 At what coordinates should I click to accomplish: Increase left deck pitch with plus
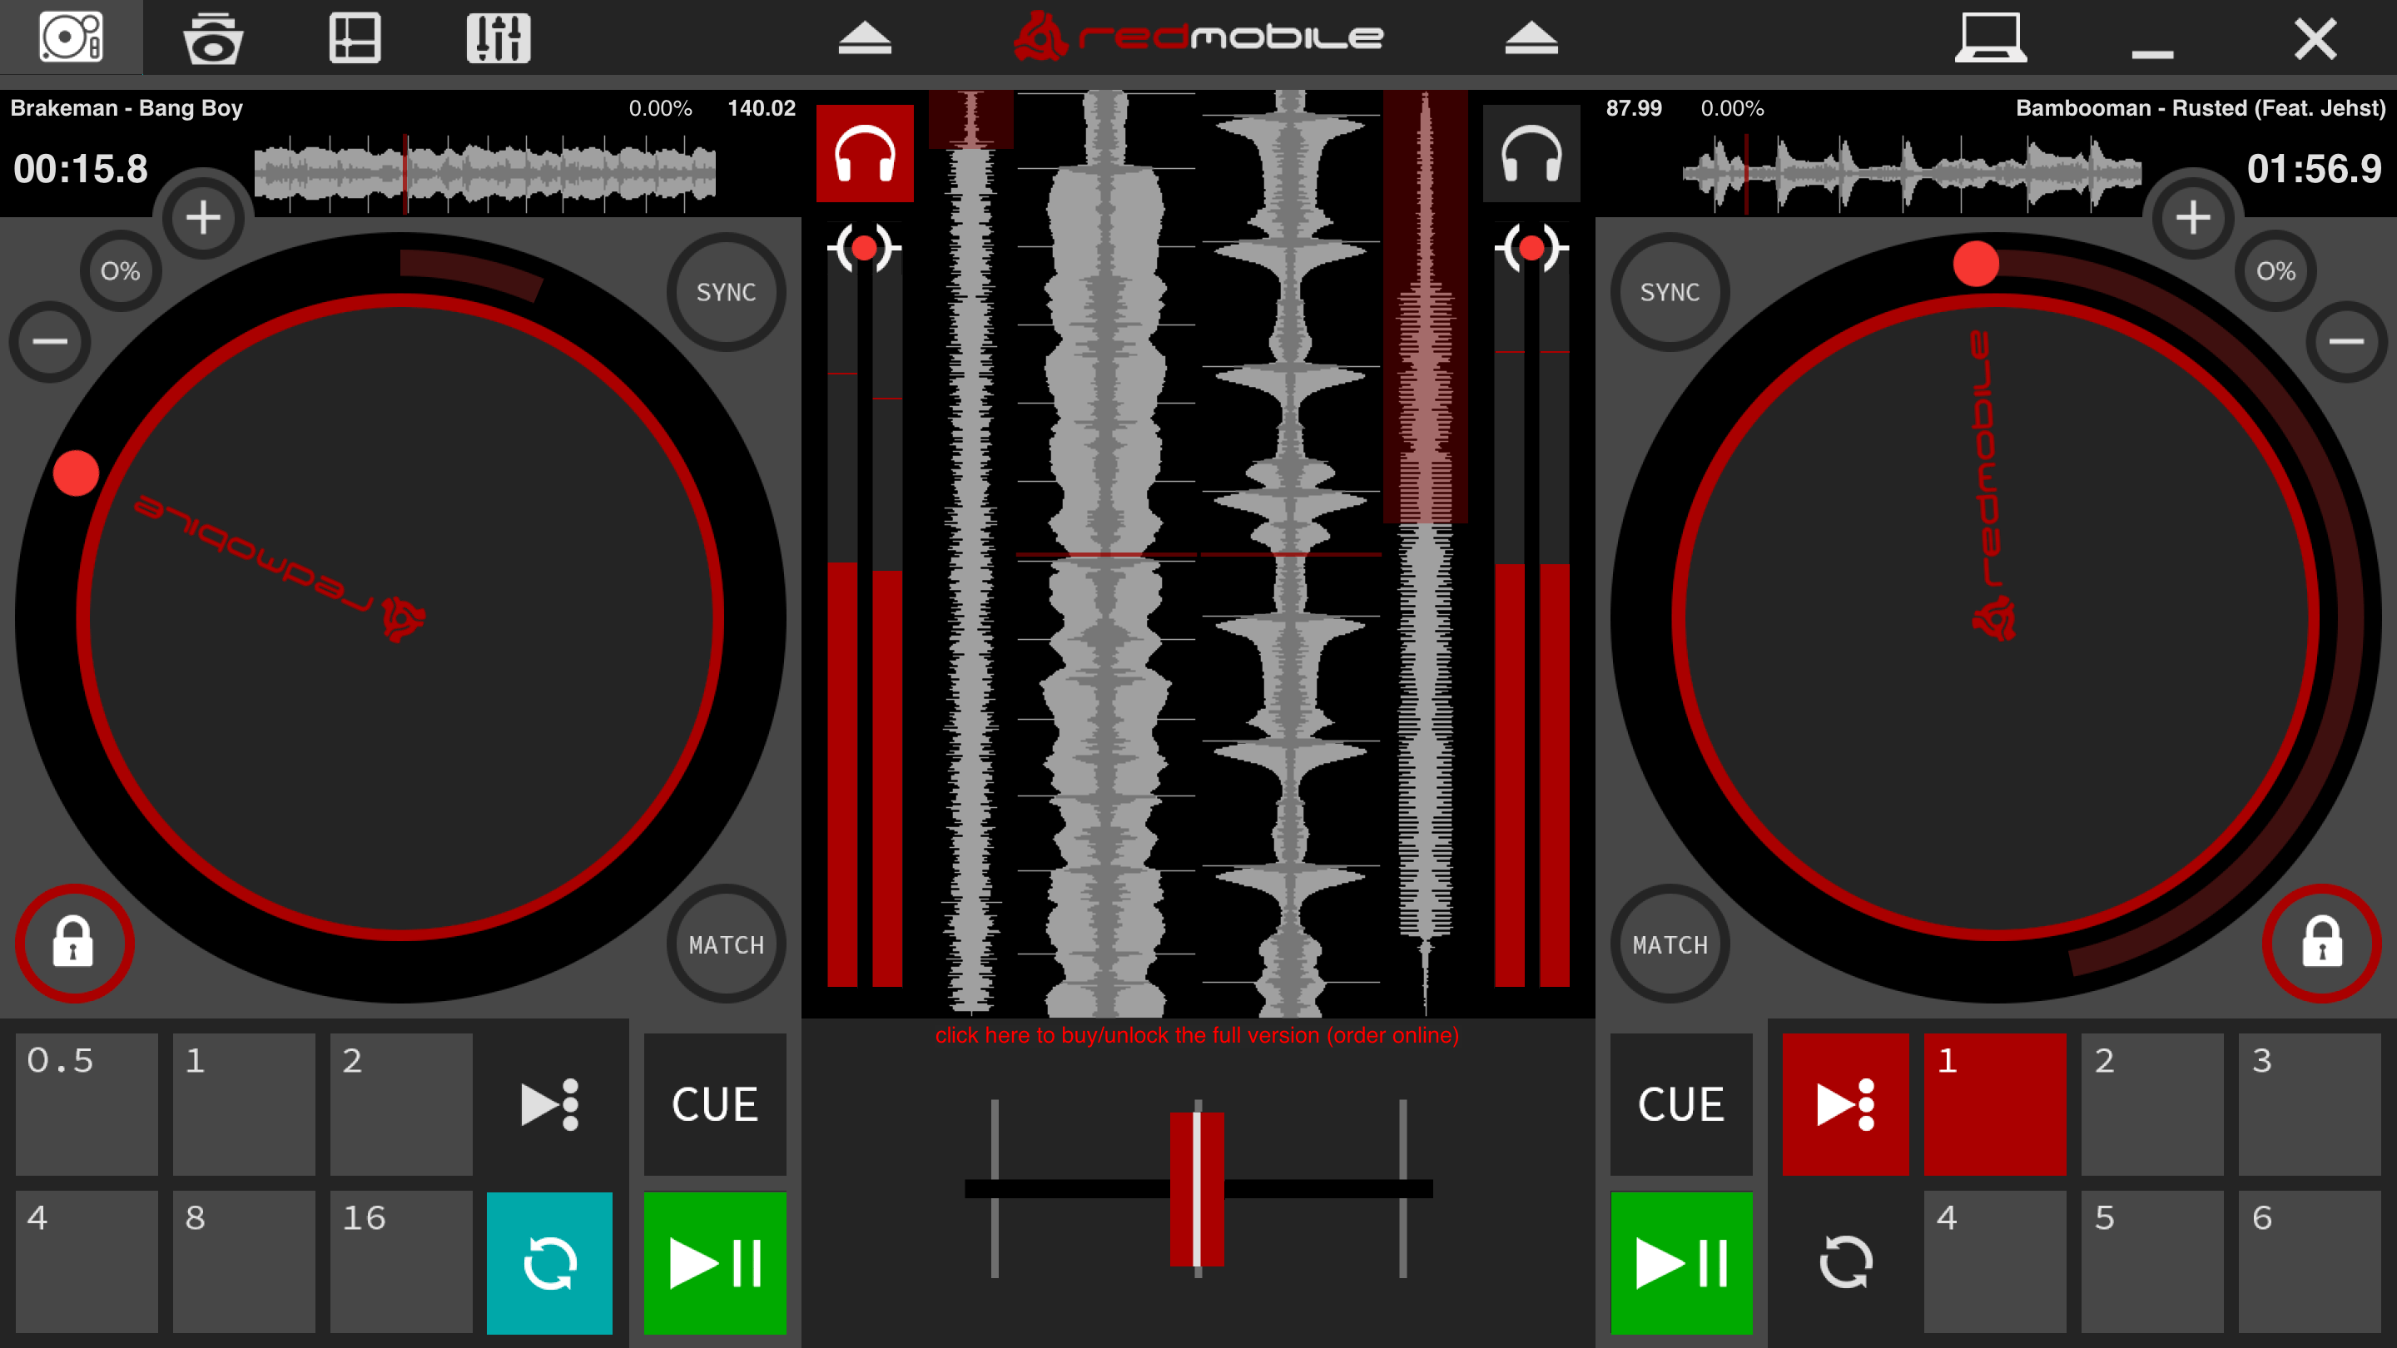203,219
